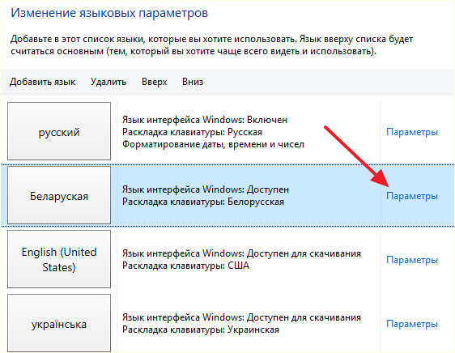Click the Добавить язык toolbar command
455x353 pixels.
(42, 82)
